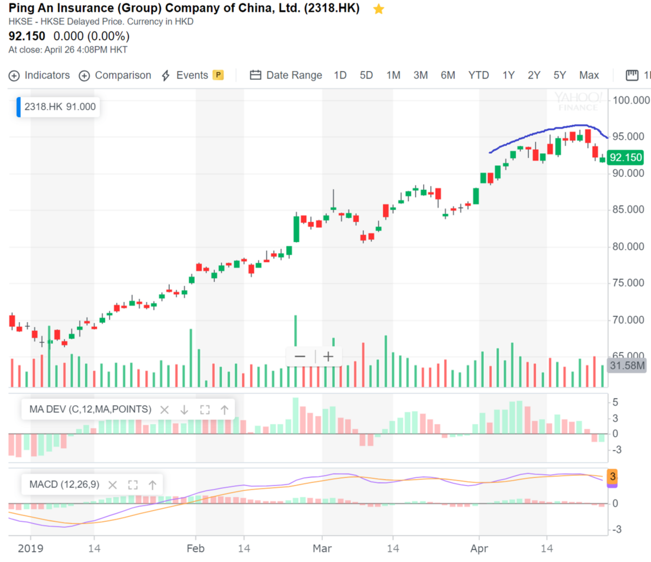Click the 80.000 price axis label
The width and height of the screenshot is (651, 562).
click(x=628, y=246)
